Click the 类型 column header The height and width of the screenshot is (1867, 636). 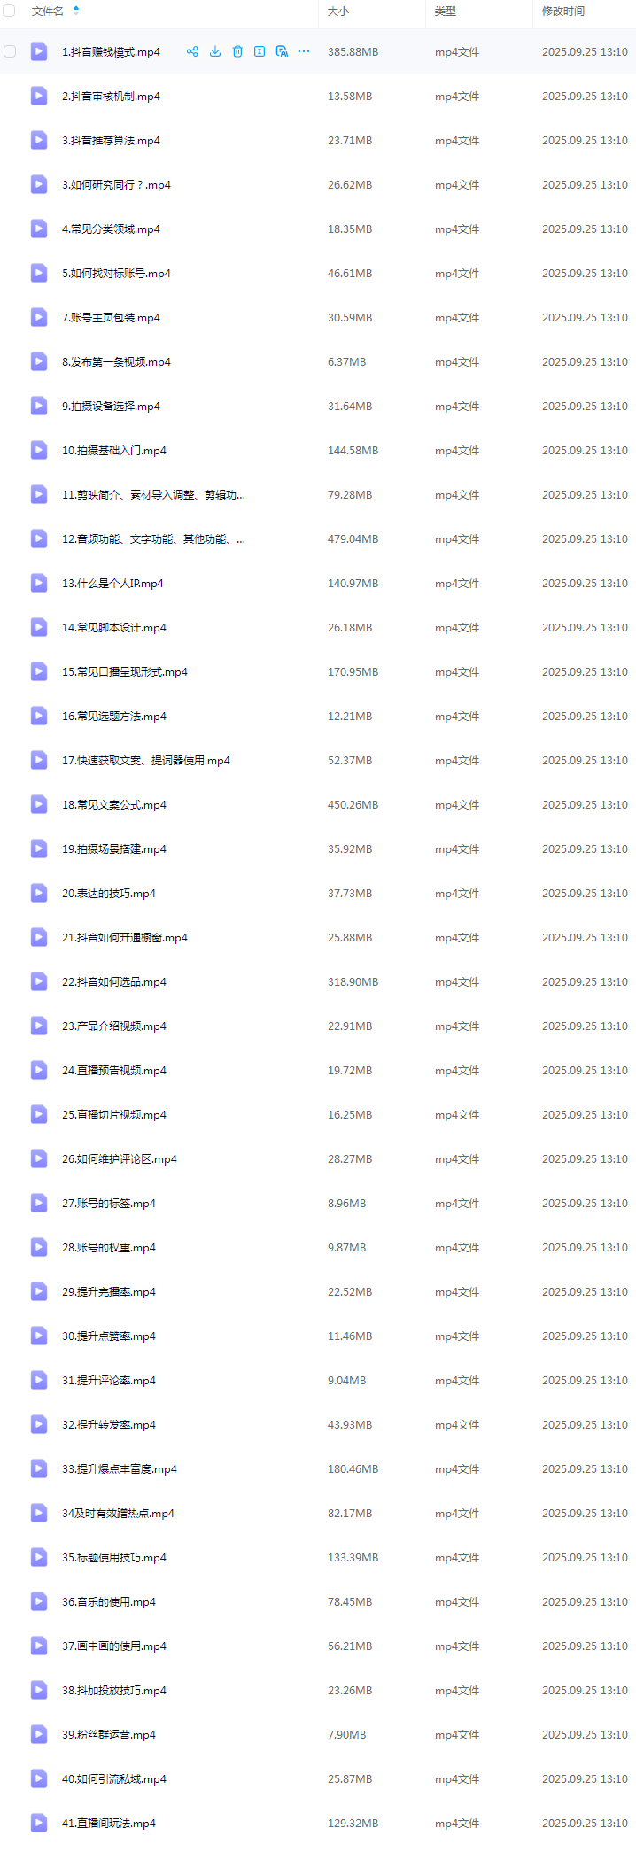pyautogui.click(x=446, y=12)
